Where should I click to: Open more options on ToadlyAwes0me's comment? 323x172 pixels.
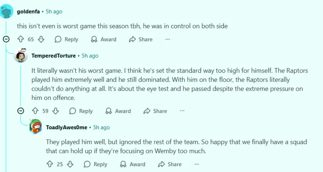[x=197, y=164]
